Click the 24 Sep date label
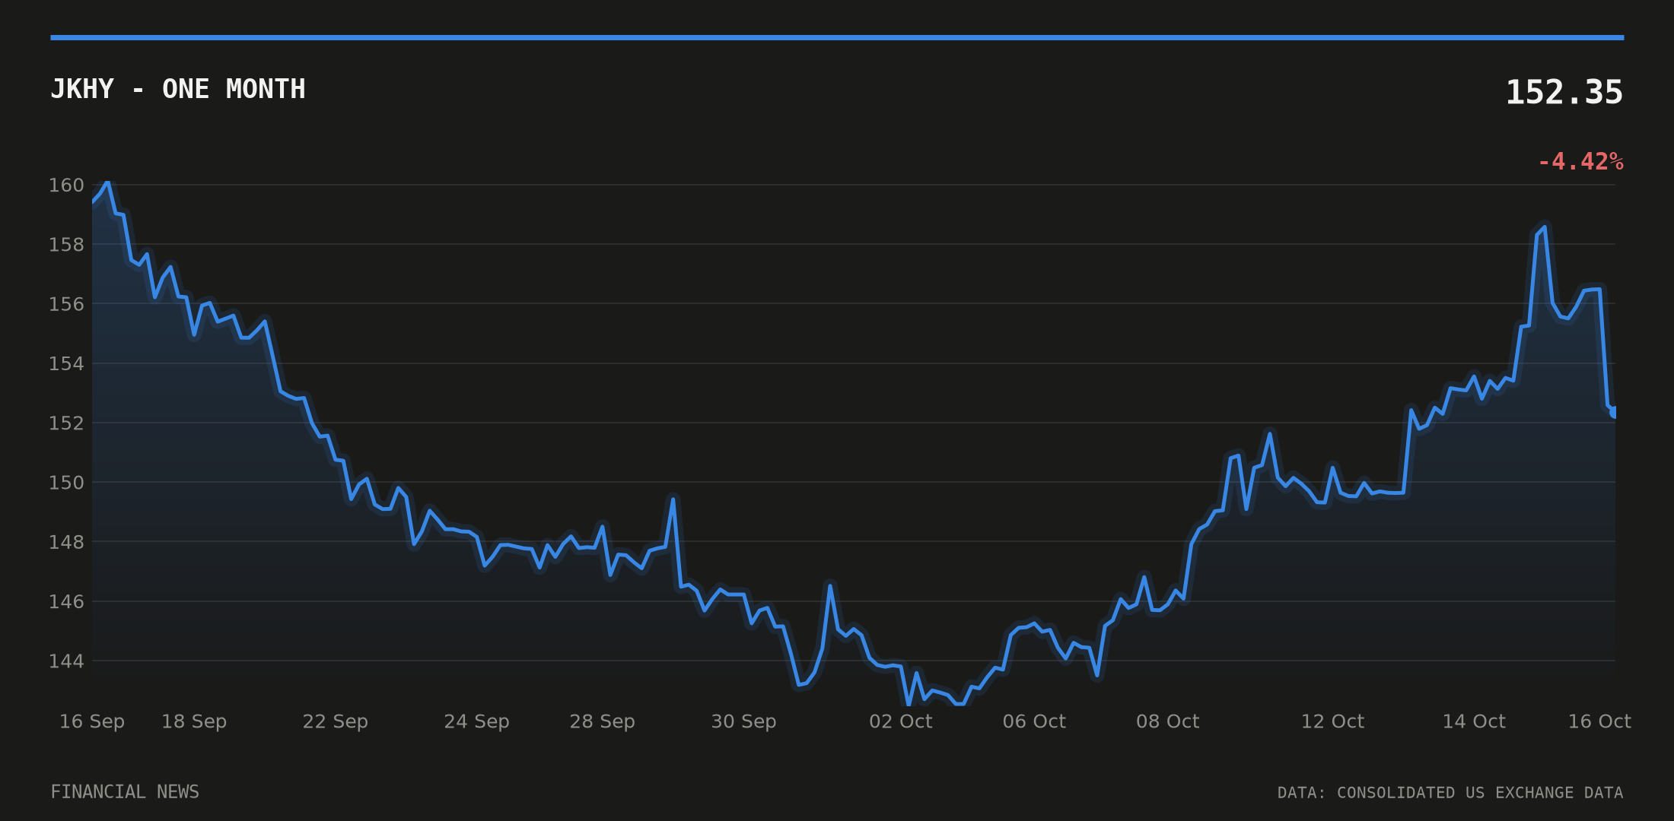The width and height of the screenshot is (1674, 821). (x=476, y=721)
